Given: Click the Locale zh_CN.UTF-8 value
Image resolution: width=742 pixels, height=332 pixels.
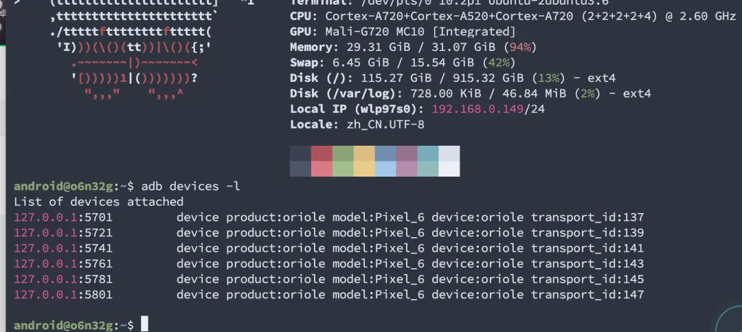Looking at the screenshot, I should click(379, 124).
